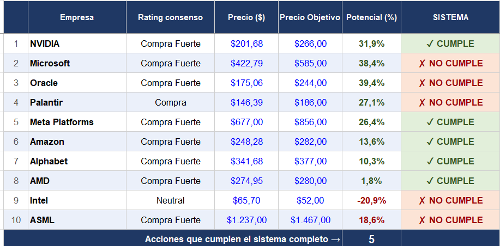Select Amazon's 13,6% potential cell
The height and width of the screenshot is (246, 500).
click(371, 142)
